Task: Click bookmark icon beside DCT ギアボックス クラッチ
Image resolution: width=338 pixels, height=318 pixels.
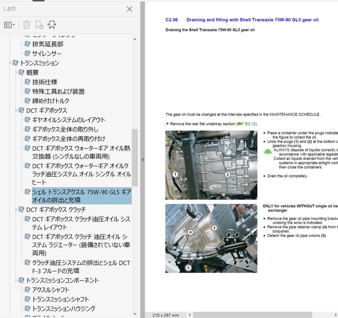Action: click(21, 209)
